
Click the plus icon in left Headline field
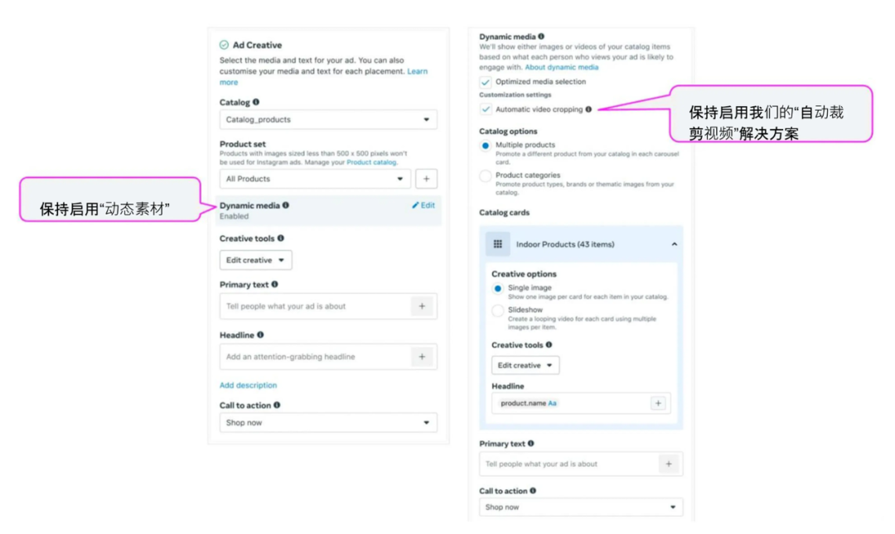[422, 357]
